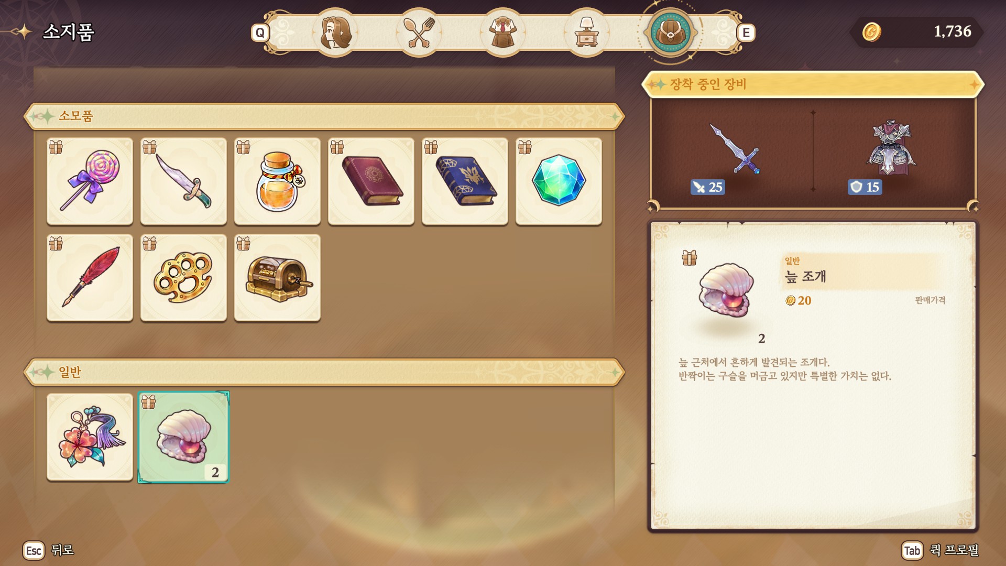
Task: Select the wooden music box item
Action: tap(277, 278)
